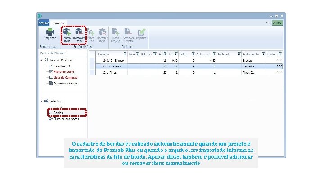Image resolution: width=324 pixels, height=182 pixels.
Task: Click the 'Pinus 01' finish cell
Action: (254, 73)
